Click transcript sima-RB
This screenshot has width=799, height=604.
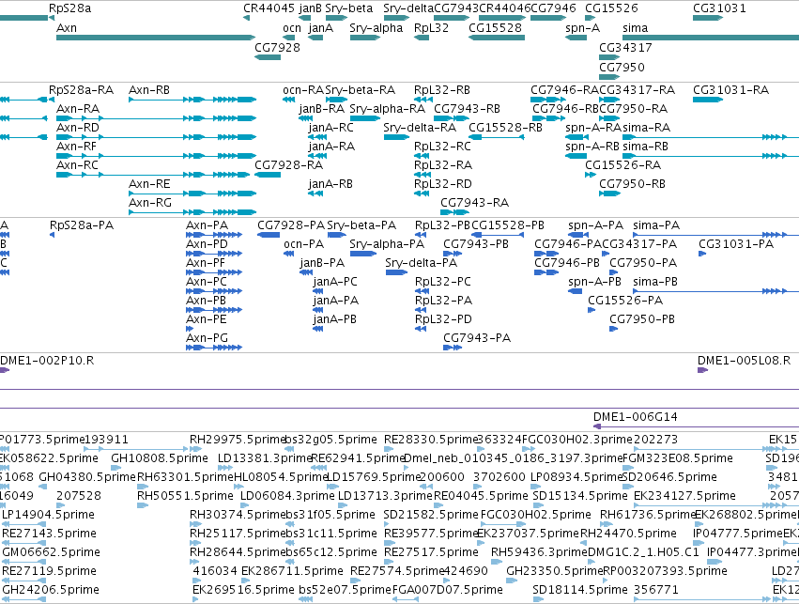(711, 156)
